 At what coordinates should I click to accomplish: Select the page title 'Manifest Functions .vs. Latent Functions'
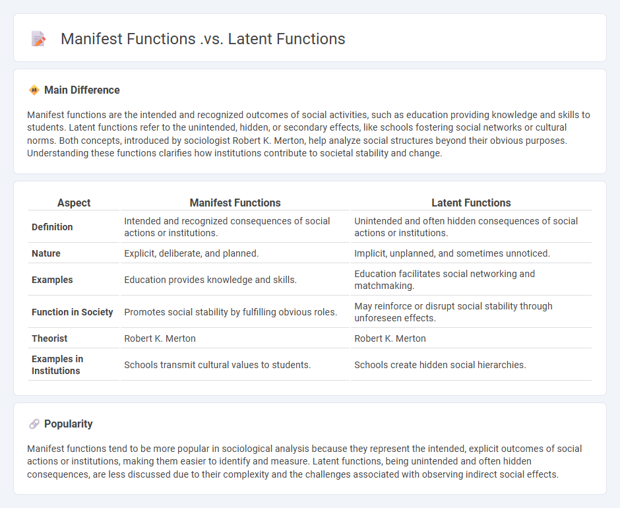(202, 39)
